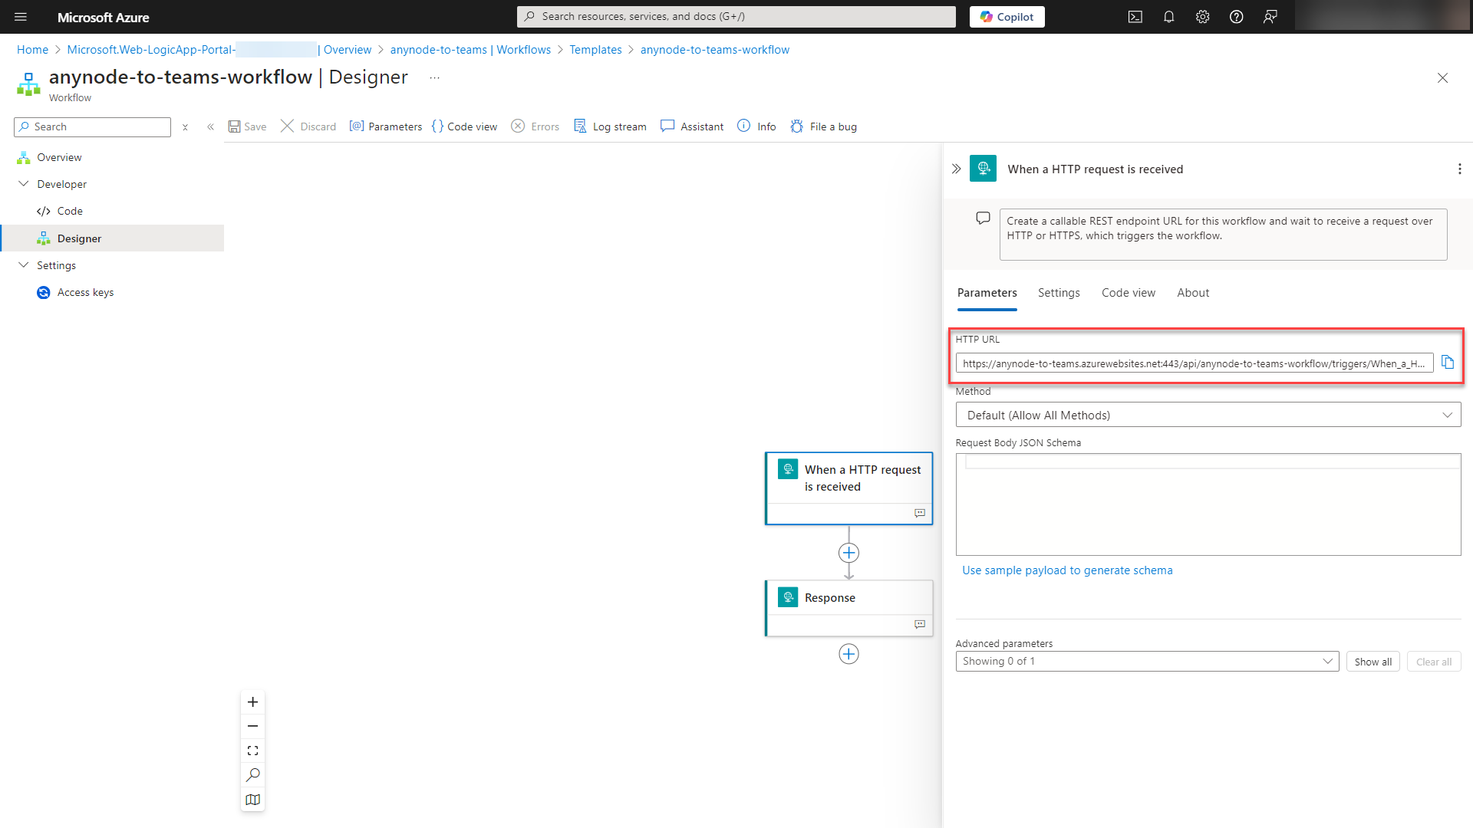Image resolution: width=1473 pixels, height=828 pixels.
Task: Expand the Advanced parameters dropdown
Action: click(x=1328, y=660)
